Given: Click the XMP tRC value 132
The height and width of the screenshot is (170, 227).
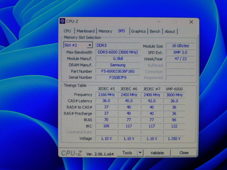Looking at the screenshot, I should [174, 126].
